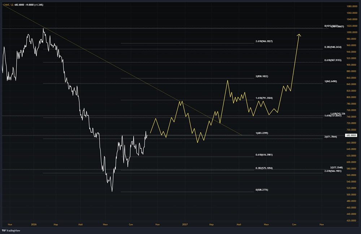Click Fibonacci label 2(858.1822)
The width and height of the screenshot is (361, 234).
point(262,76)
